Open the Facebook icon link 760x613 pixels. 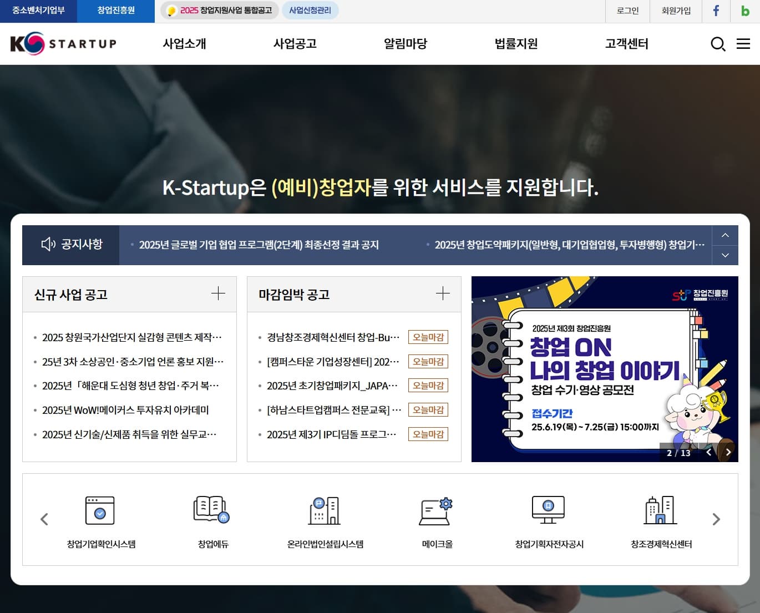716,11
